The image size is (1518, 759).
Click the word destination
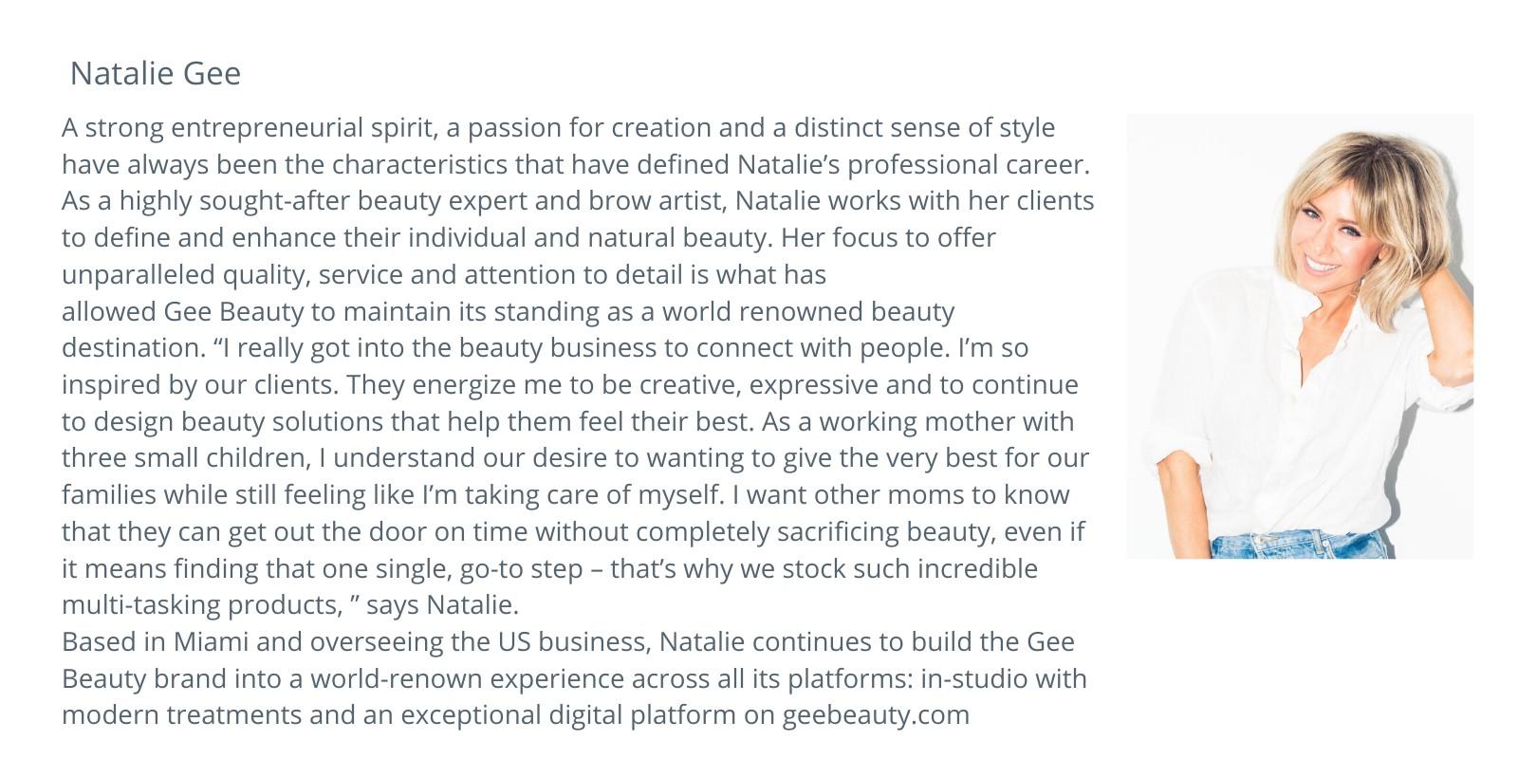pyautogui.click(x=132, y=348)
